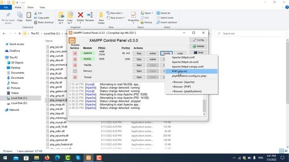The image size is (289, 162).
Task: Toggle the FileZilla service checkbox
Action: pyautogui.click(x=75, y=65)
